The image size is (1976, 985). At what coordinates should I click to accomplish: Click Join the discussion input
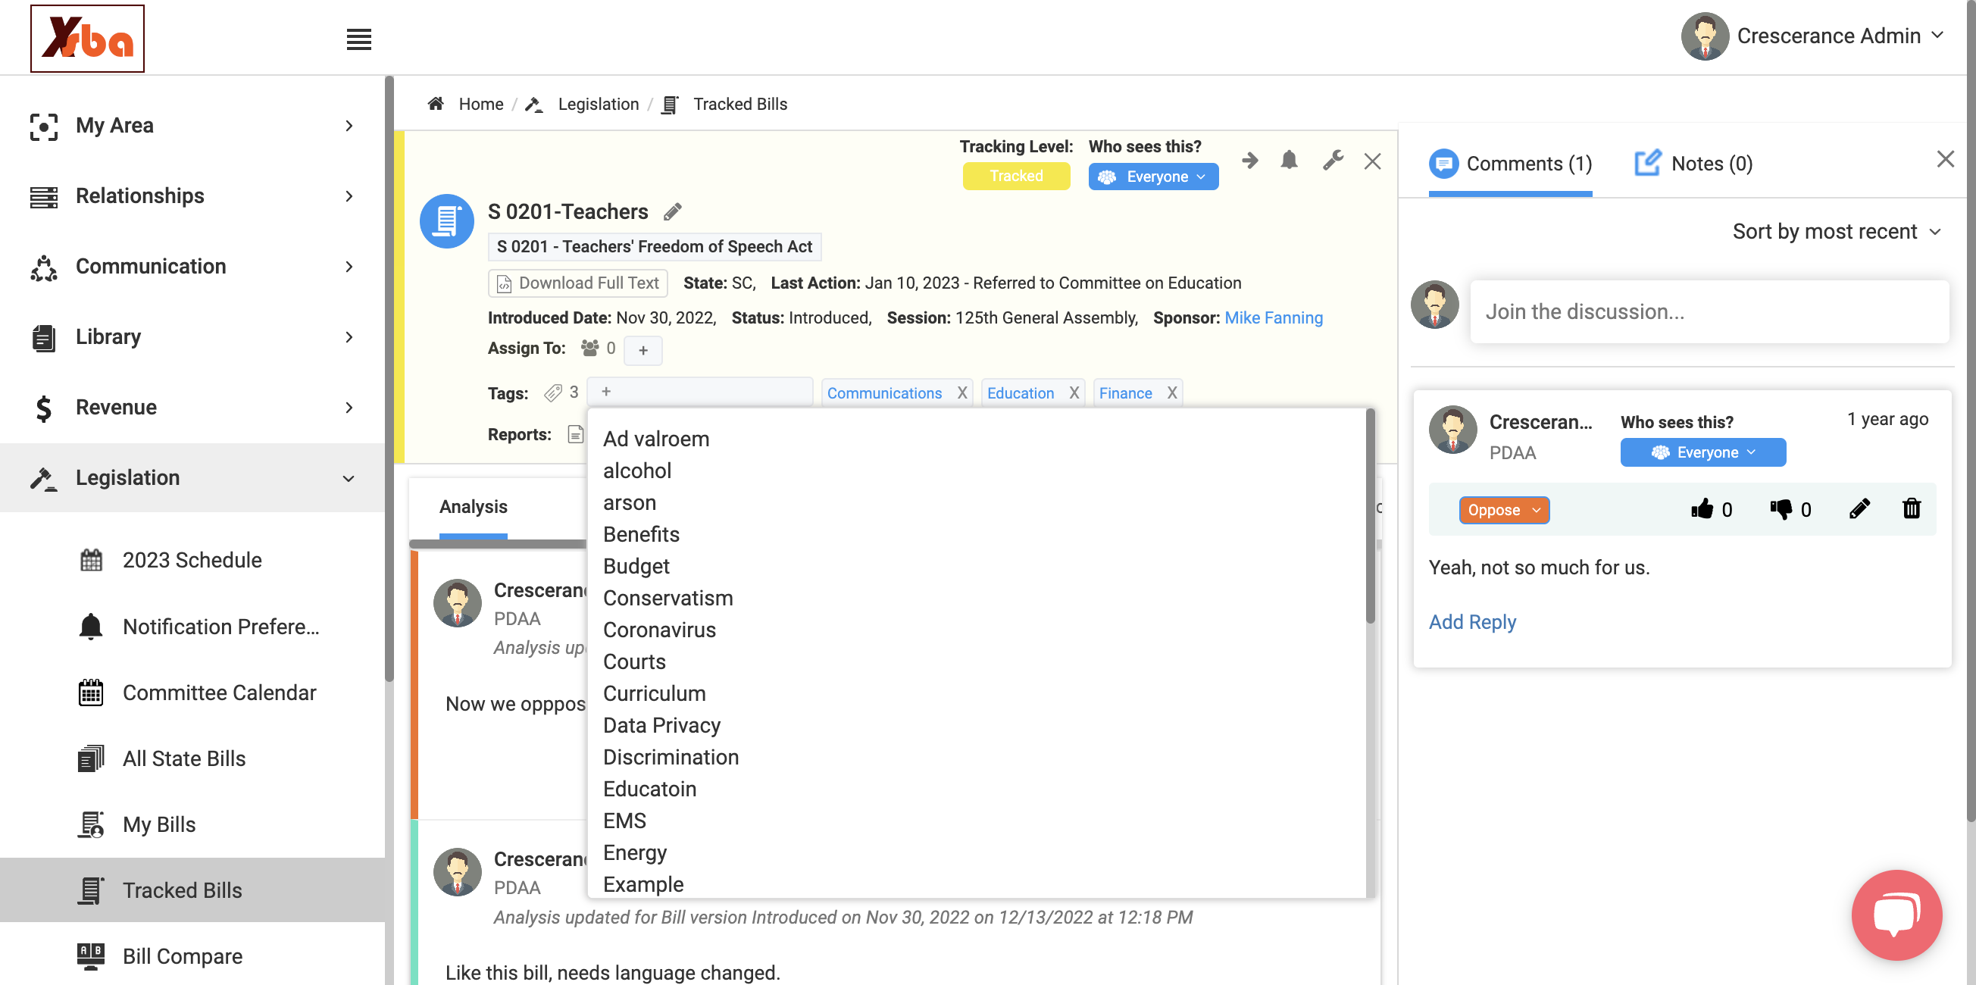[x=1709, y=311]
